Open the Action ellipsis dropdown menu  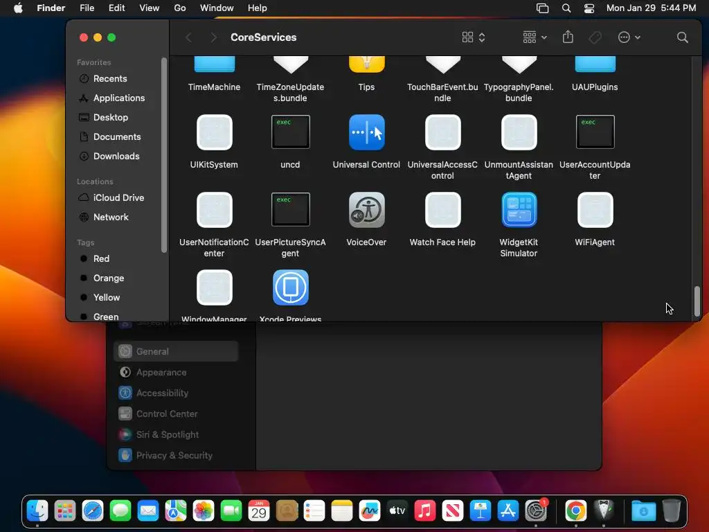[x=629, y=37]
